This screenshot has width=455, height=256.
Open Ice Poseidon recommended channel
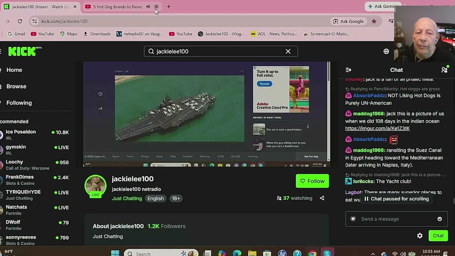click(35, 135)
